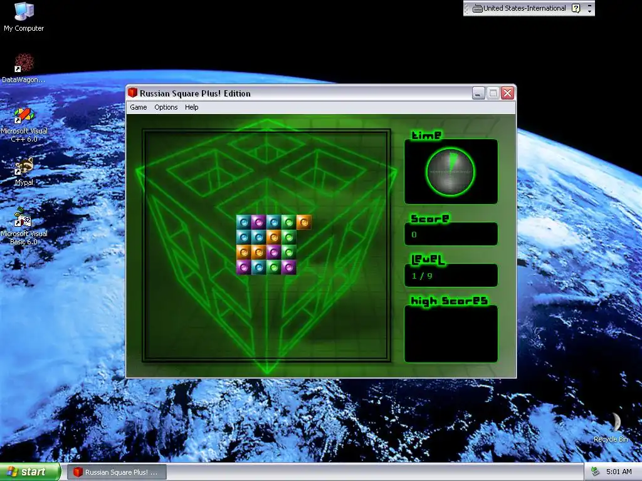Screen dimensions: 642x481
Task: Select the Mypal raccoon desktop icon
Action: [24, 172]
